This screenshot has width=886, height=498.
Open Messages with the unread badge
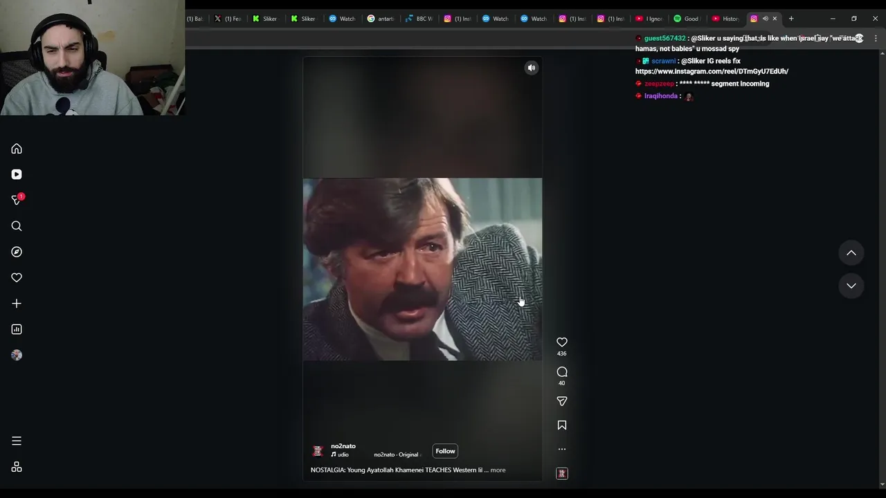coord(17,200)
